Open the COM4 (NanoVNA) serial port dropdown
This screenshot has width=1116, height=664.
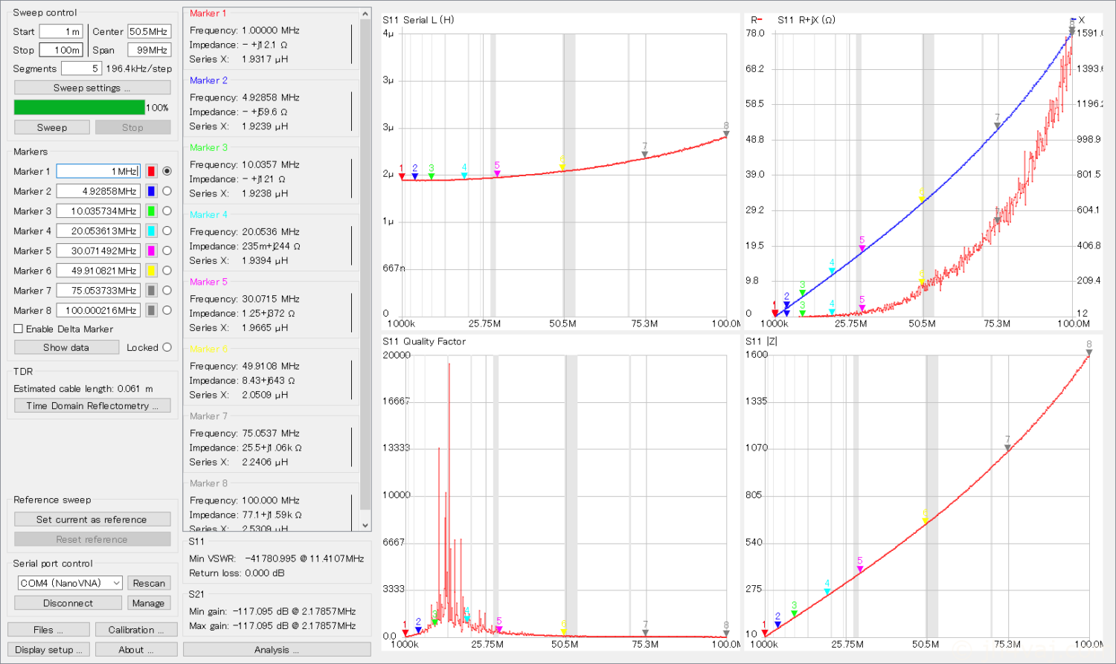click(70, 583)
